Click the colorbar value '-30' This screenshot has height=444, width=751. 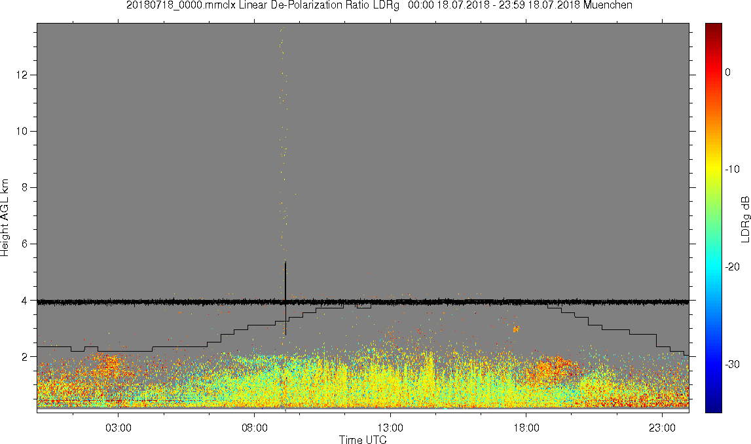click(x=732, y=365)
